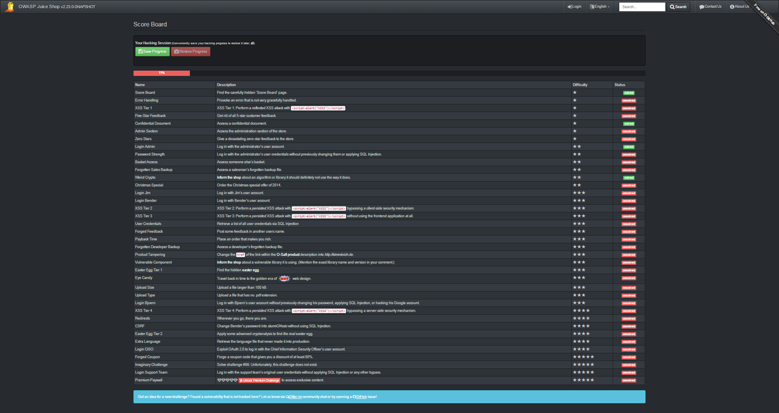Click the two-star difficulty for Basket Access
779x413 pixels.
576,162
